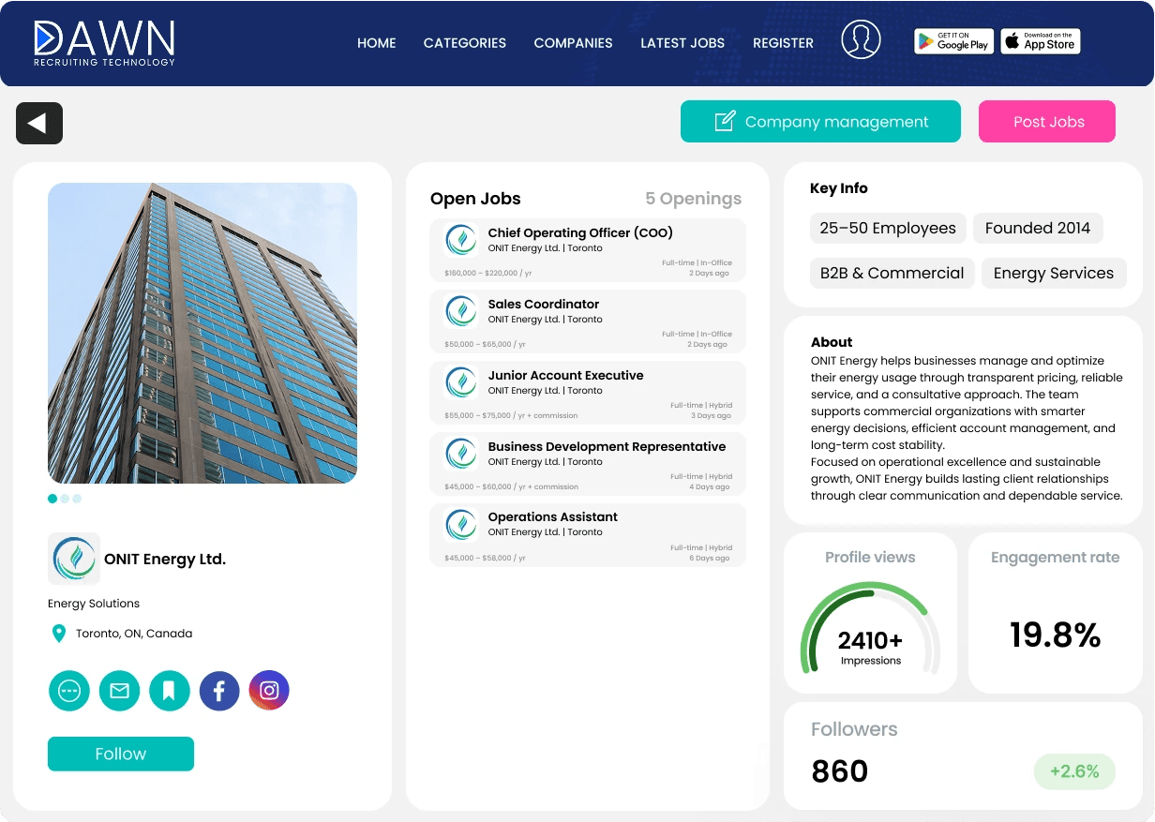
Task: Click the Energy Solutions subtitle text
Action: pos(94,604)
